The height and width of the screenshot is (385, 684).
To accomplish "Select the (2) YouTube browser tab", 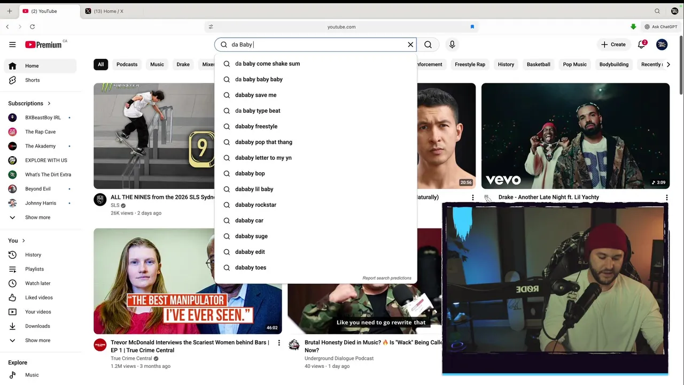I will tap(48, 11).
